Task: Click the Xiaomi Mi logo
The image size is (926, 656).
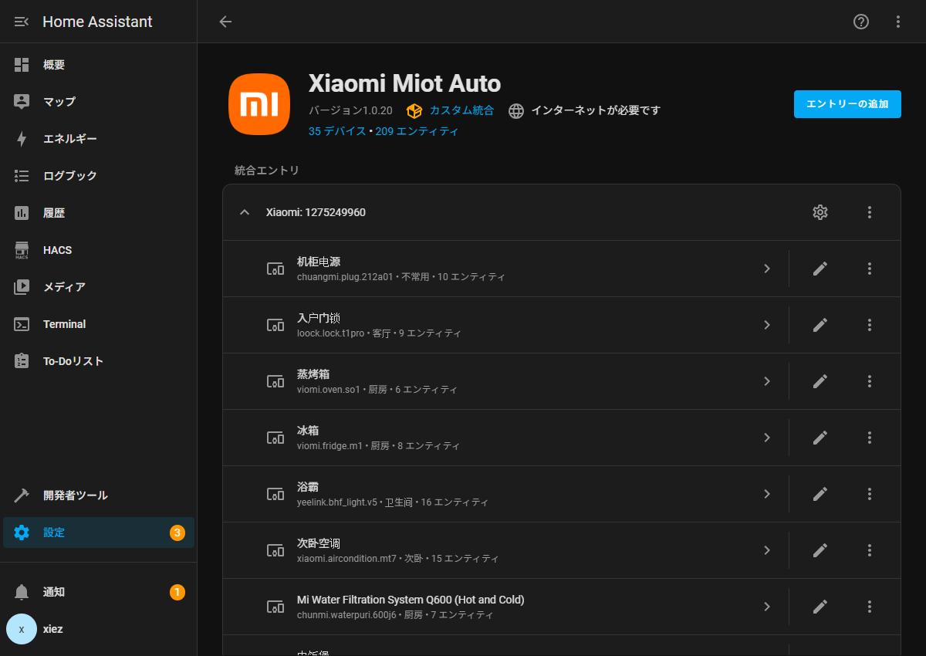Action: tap(259, 104)
